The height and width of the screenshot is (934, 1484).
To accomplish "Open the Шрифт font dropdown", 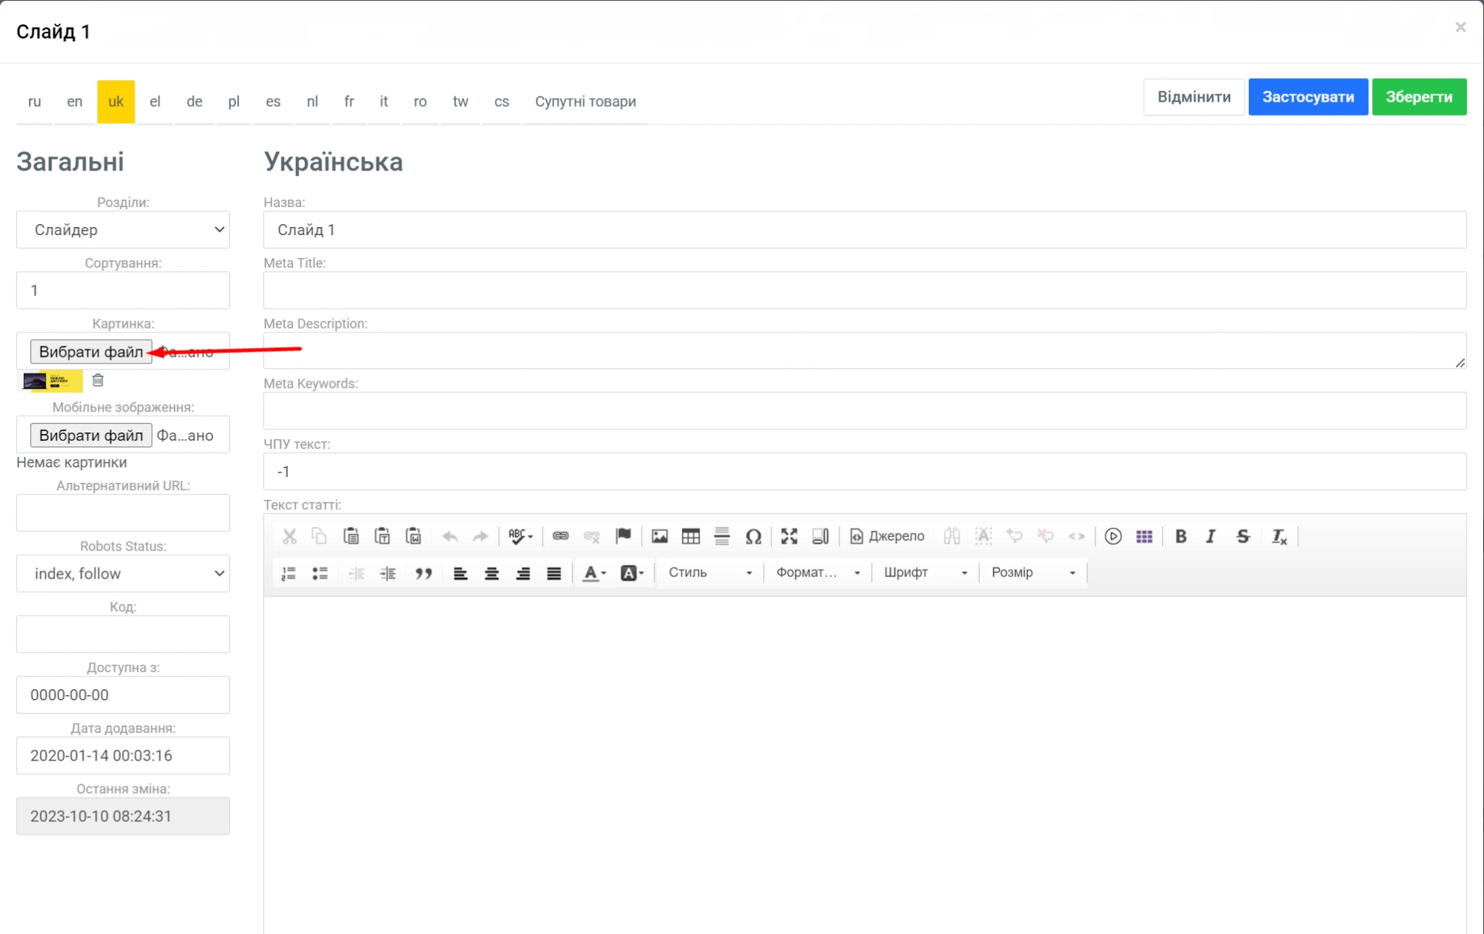I will [x=925, y=573].
